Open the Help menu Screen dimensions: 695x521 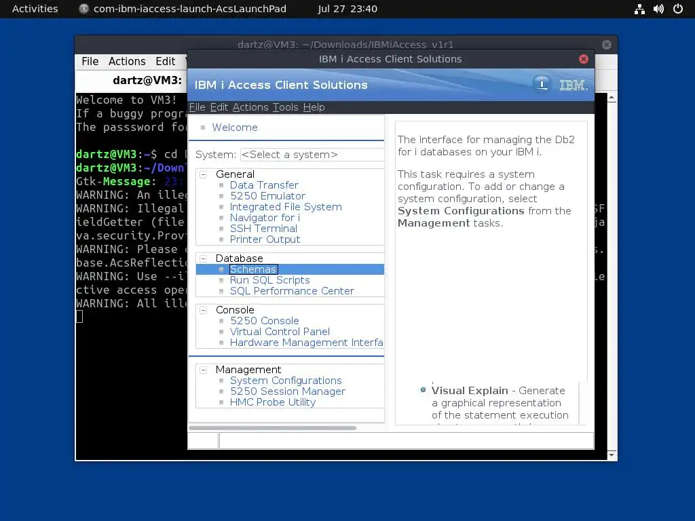tap(314, 107)
